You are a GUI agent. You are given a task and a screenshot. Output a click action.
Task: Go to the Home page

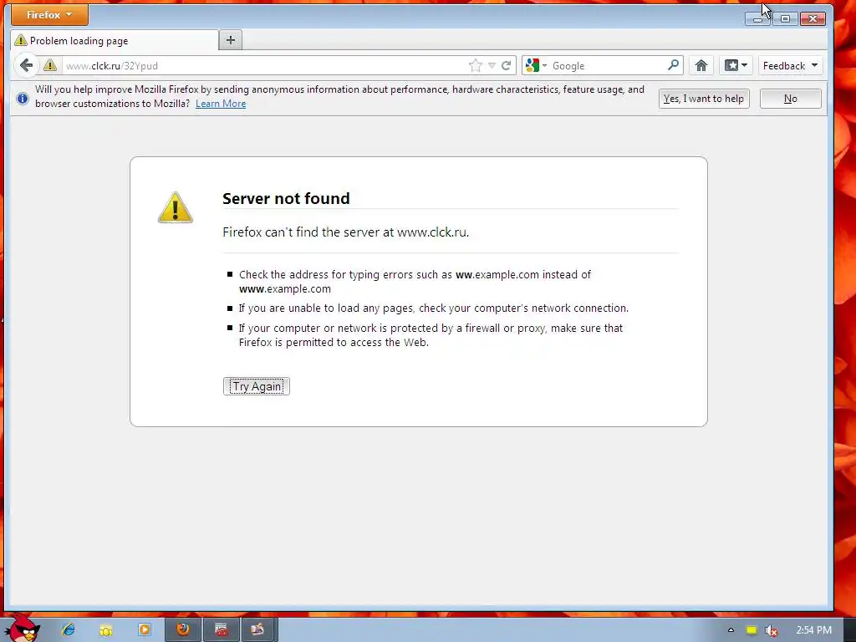(701, 65)
